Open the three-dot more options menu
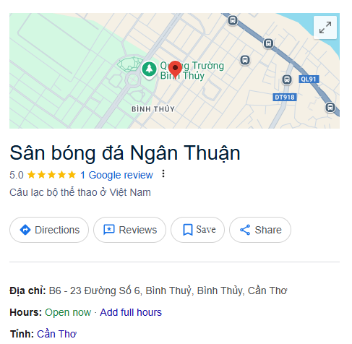 click(163, 173)
